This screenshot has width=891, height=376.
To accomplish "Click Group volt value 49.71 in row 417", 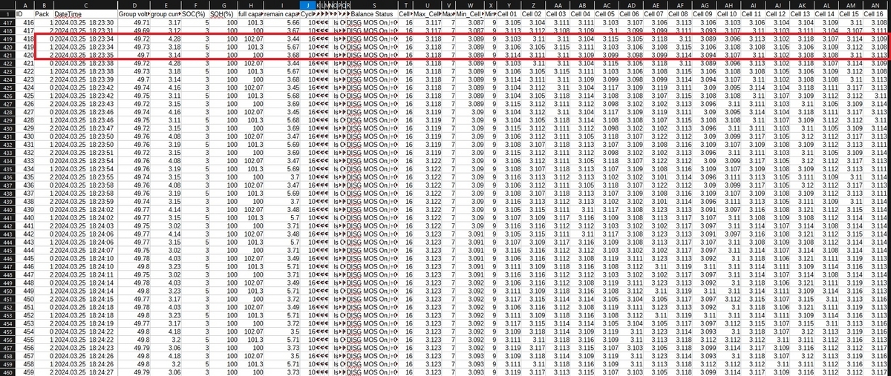I will point(134,23).
